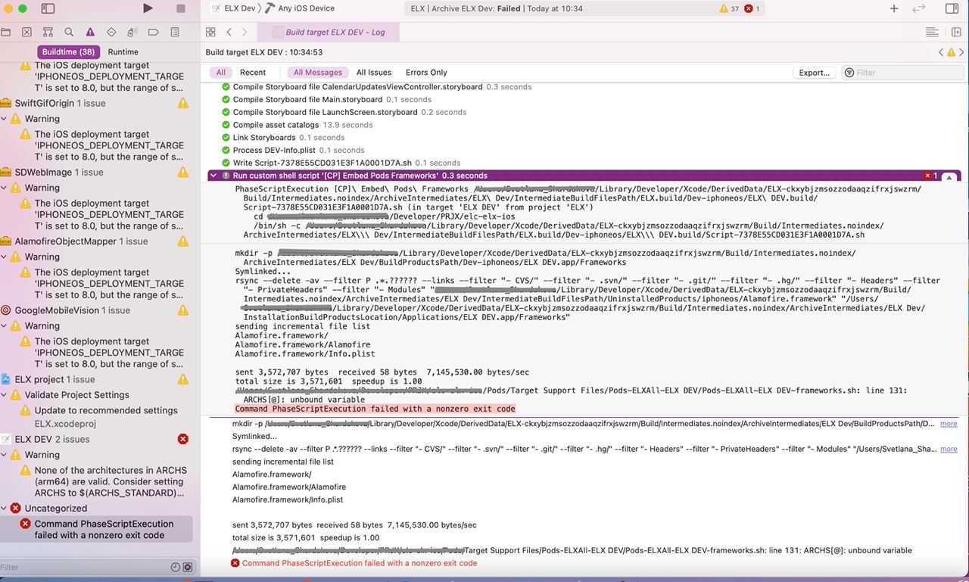The height and width of the screenshot is (582, 969).
Task: Collapse the AlamofireObjectMapper Warning group
Action: tap(5, 257)
